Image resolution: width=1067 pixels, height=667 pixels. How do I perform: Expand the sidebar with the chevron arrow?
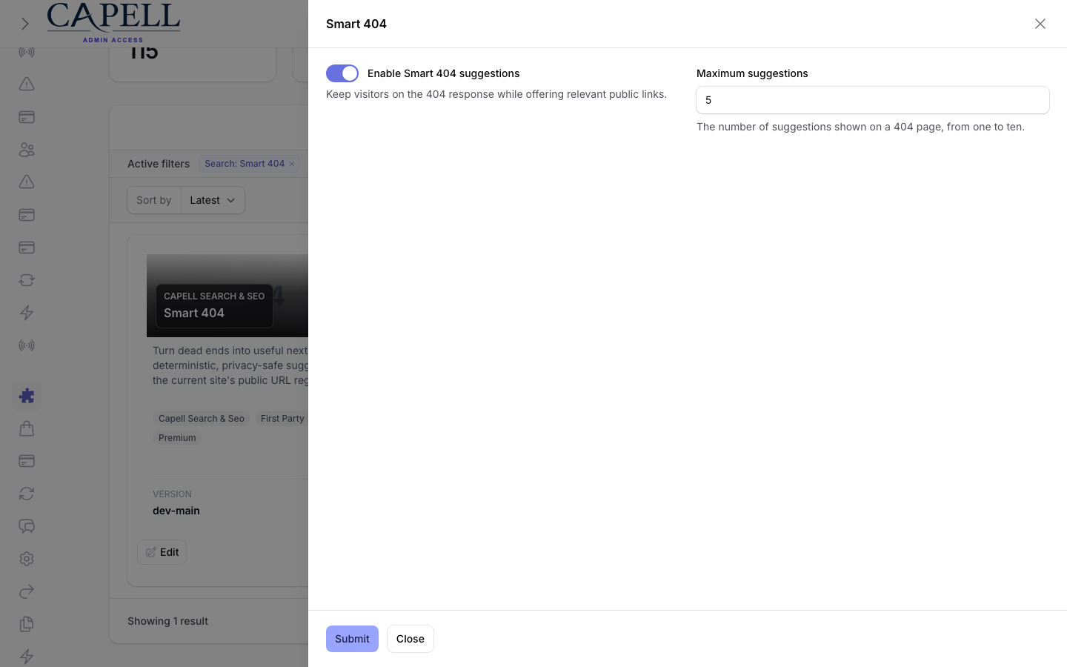(x=24, y=24)
